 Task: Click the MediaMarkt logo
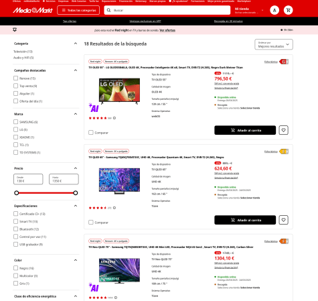pos(33,10)
